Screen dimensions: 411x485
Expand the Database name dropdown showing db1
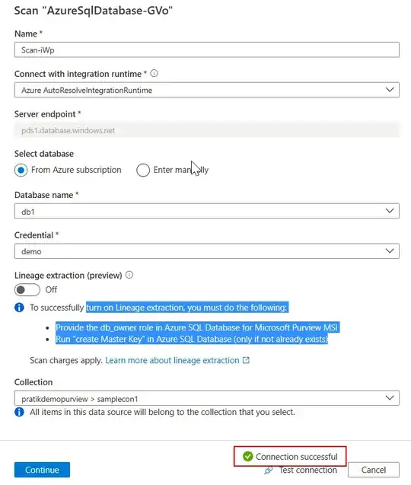pyautogui.click(x=206, y=211)
